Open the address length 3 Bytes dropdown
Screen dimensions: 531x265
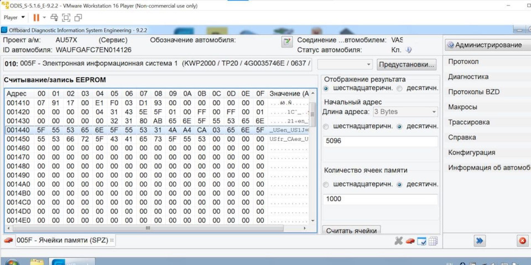coord(405,112)
